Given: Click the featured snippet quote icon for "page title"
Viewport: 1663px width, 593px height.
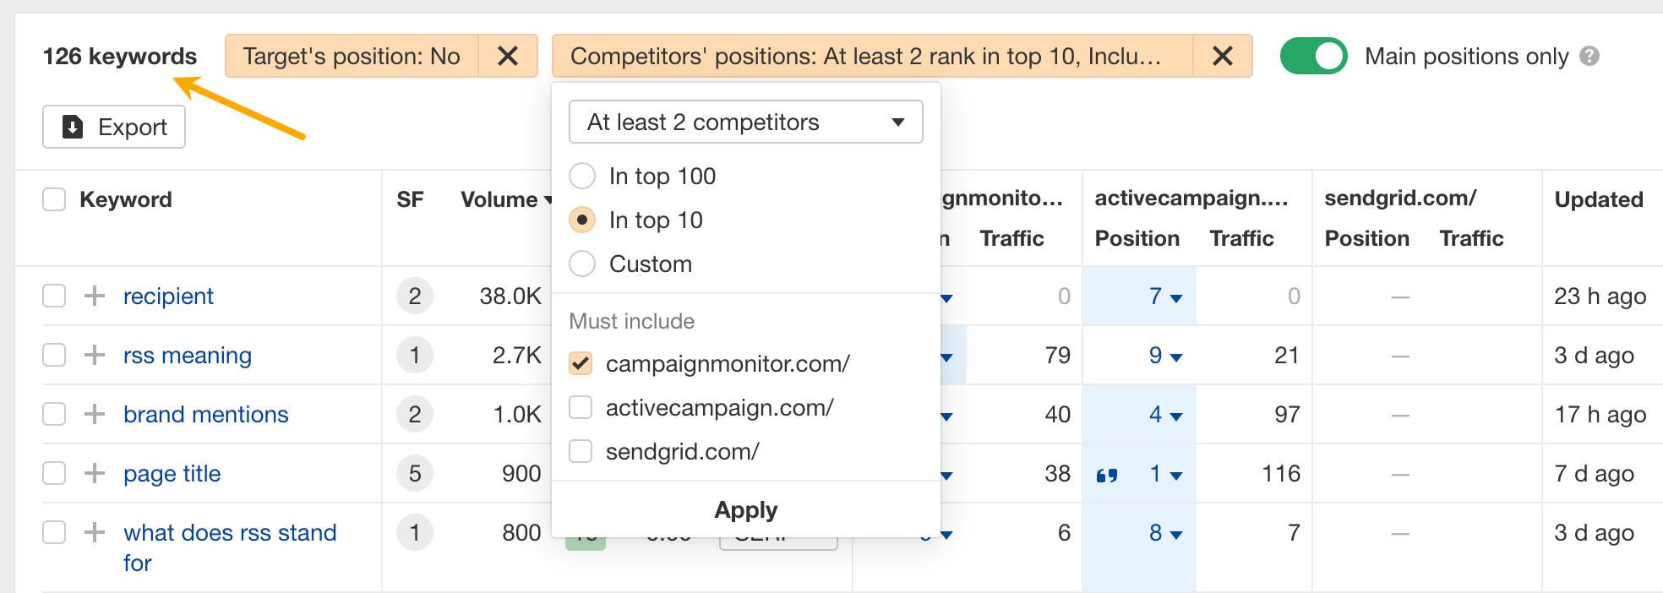Looking at the screenshot, I should [1108, 474].
